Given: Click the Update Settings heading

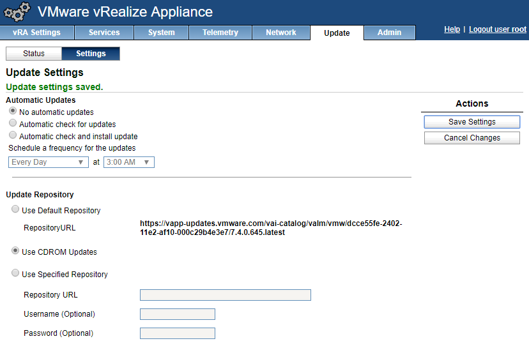Looking at the screenshot, I should [x=45, y=73].
